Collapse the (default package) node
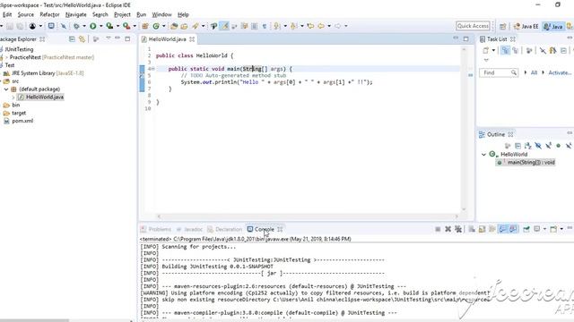Viewport: 574px width, 322px height. (x=6, y=89)
